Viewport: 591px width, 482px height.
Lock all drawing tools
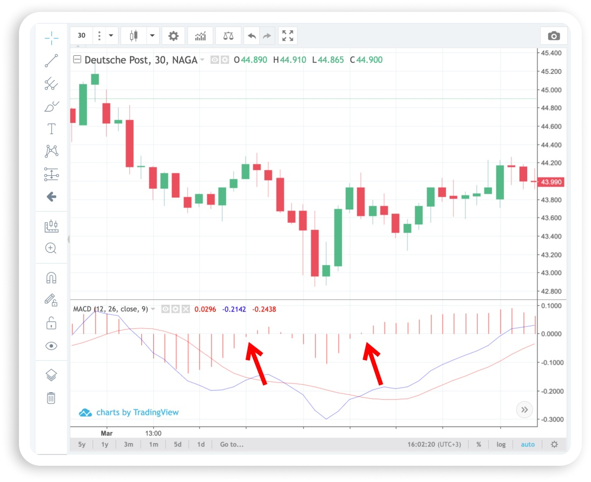[x=51, y=323]
